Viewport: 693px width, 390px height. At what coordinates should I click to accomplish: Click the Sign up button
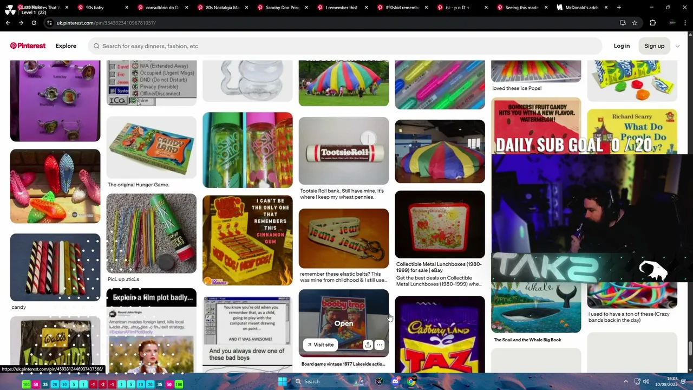(654, 46)
